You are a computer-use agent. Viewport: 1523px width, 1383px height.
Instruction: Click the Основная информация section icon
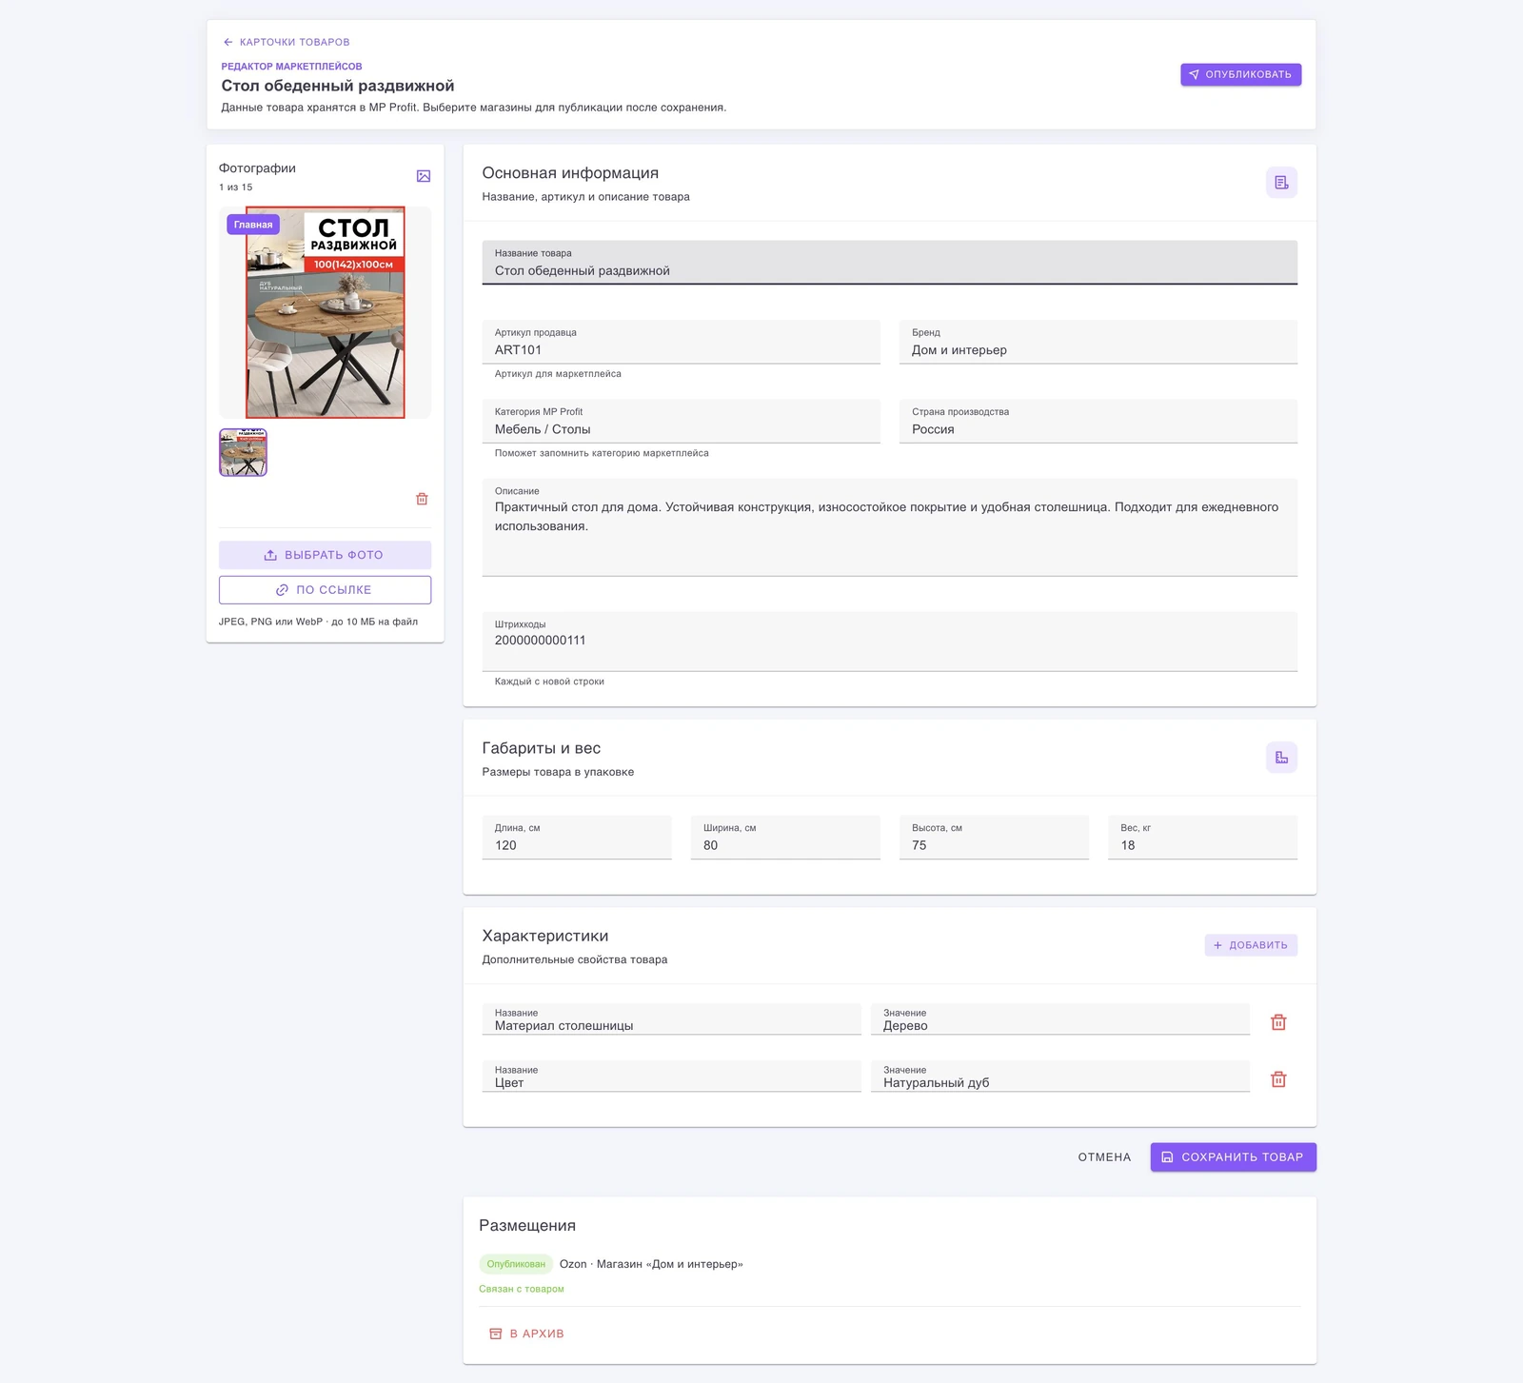1281,182
